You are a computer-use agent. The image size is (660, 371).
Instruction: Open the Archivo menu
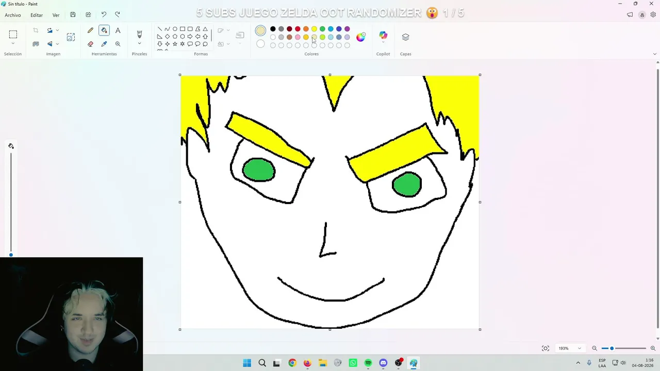13,15
